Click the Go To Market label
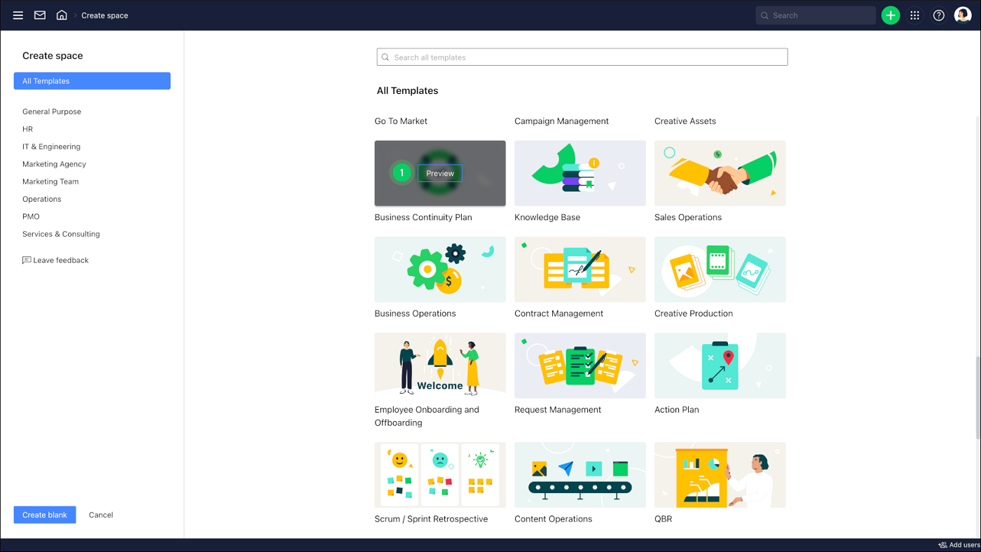 click(x=401, y=121)
